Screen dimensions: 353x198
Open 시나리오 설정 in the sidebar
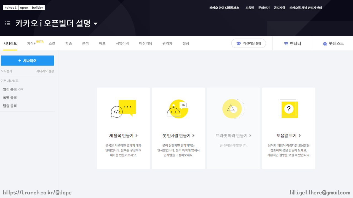point(45,71)
